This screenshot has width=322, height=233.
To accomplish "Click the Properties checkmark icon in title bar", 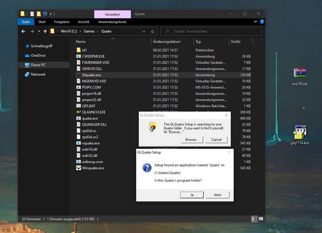I will [32, 14].
